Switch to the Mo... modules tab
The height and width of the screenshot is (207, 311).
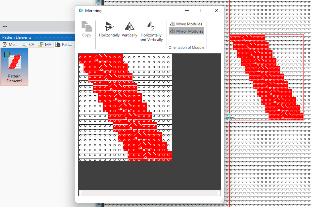tap(10, 45)
